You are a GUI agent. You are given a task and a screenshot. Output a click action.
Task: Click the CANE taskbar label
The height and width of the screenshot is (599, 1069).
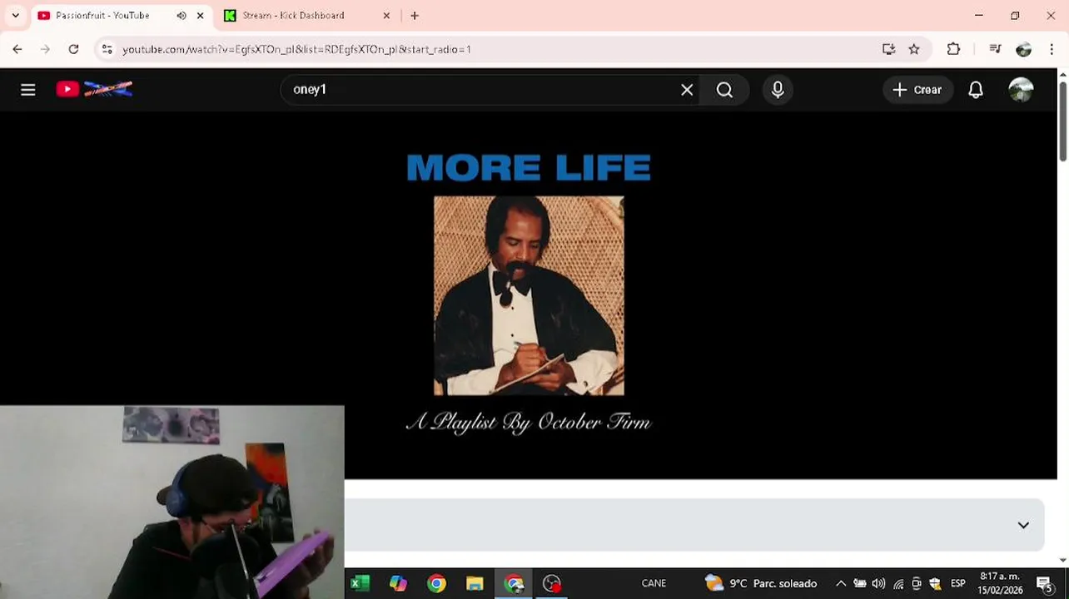654,583
